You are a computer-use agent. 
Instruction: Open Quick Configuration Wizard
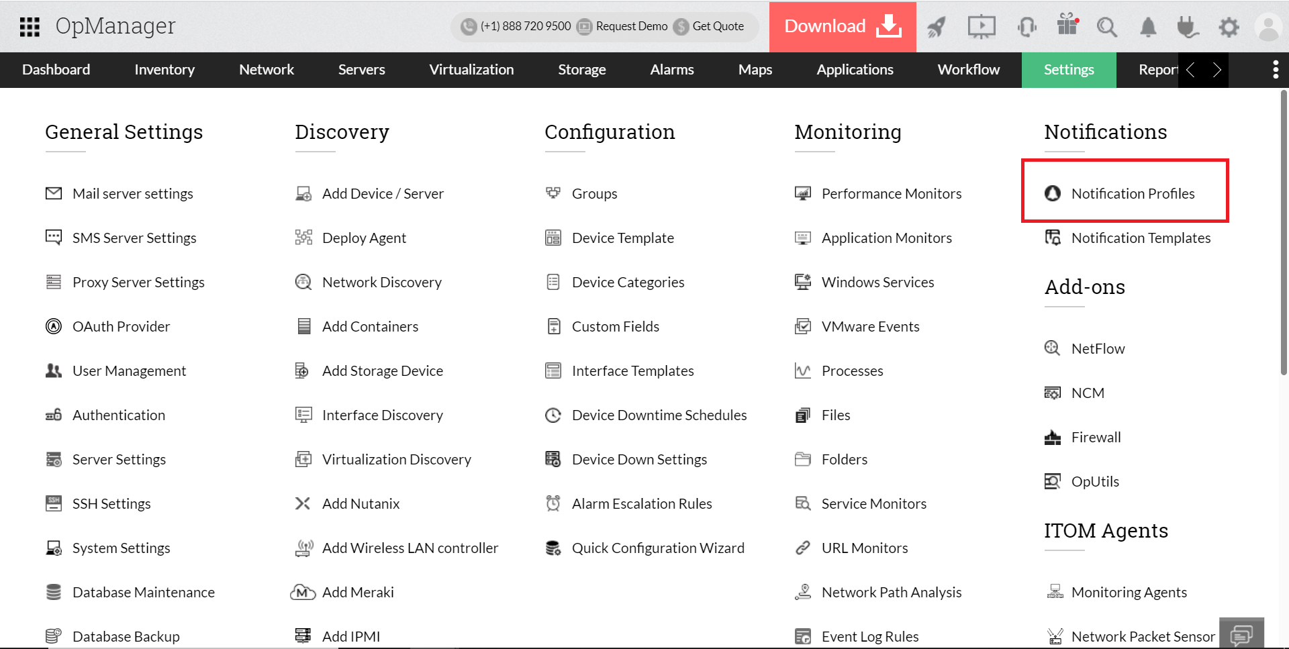click(658, 548)
